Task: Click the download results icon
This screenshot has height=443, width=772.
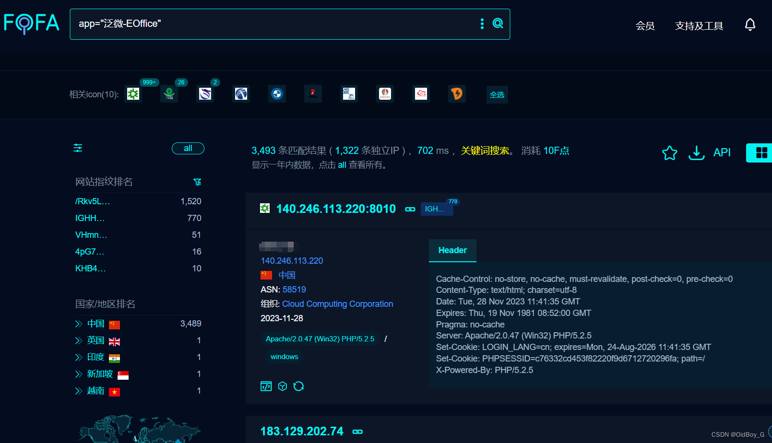Action: 696,152
